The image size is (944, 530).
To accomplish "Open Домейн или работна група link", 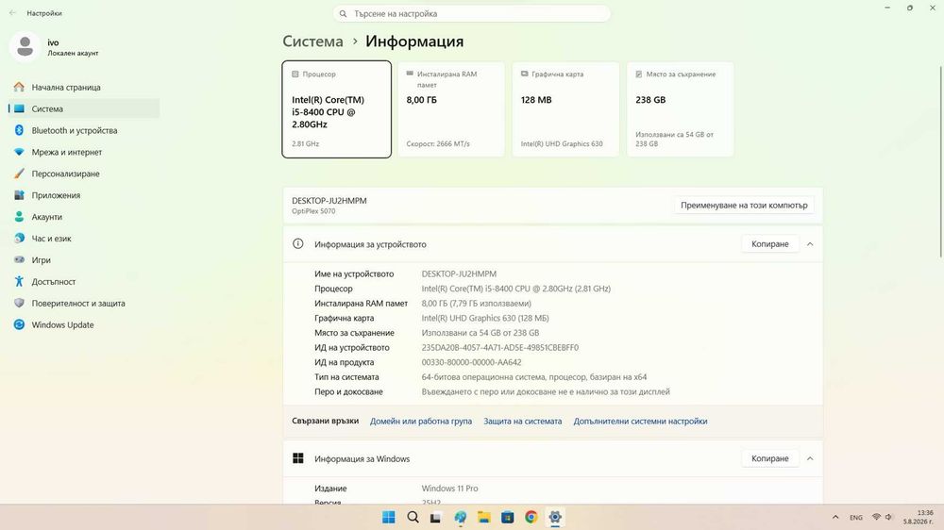I will pos(421,422).
